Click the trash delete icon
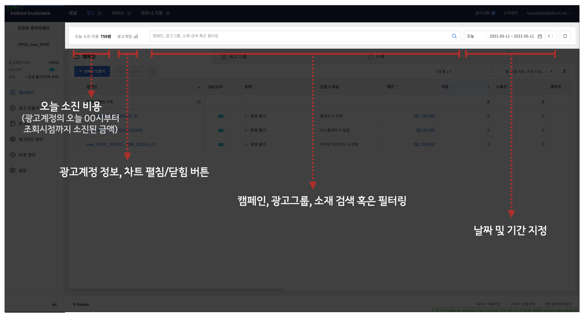The image size is (584, 316). tap(153, 71)
